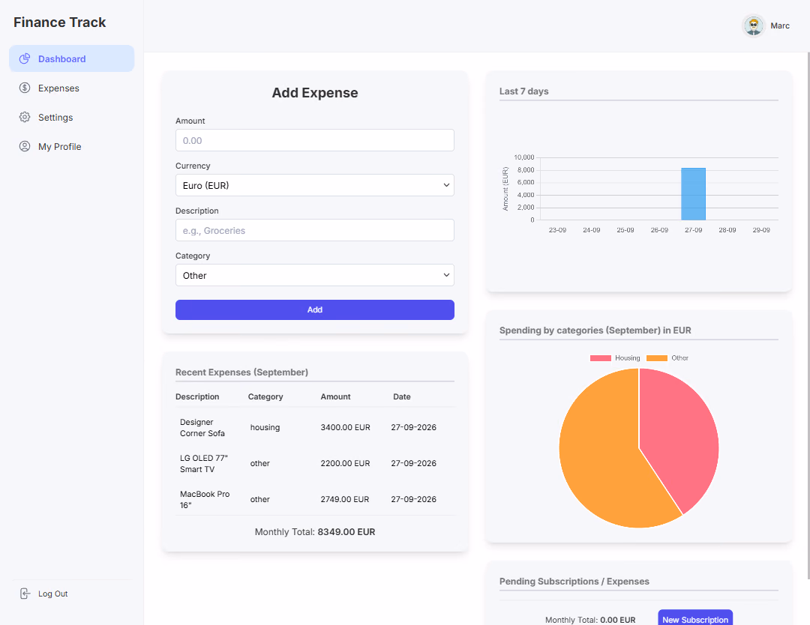Open Marc's avatar picture
Viewport: 810px width, 625px height.
pos(753,25)
